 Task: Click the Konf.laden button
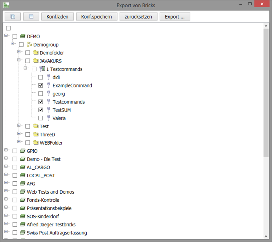point(58,17)
